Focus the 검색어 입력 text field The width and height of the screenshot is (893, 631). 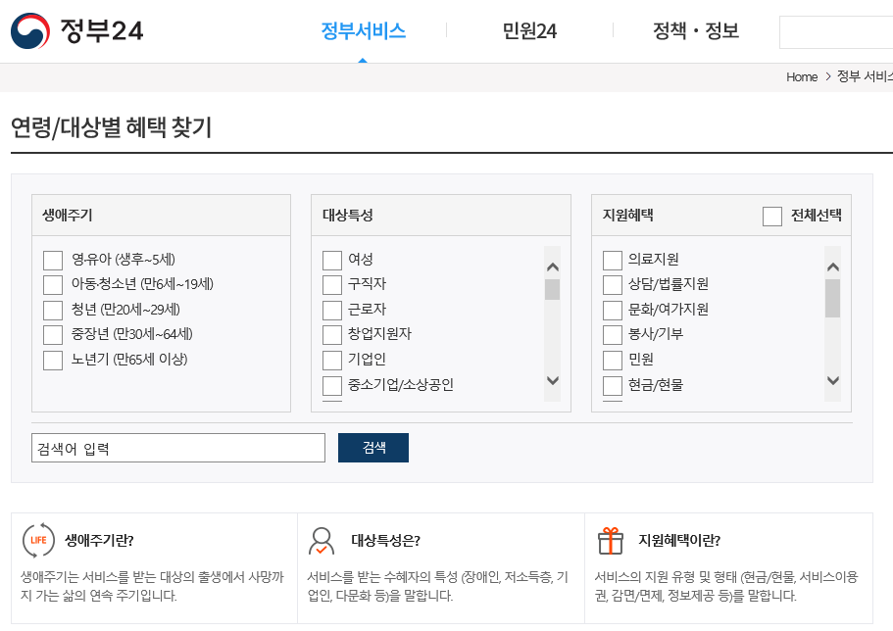177,448
